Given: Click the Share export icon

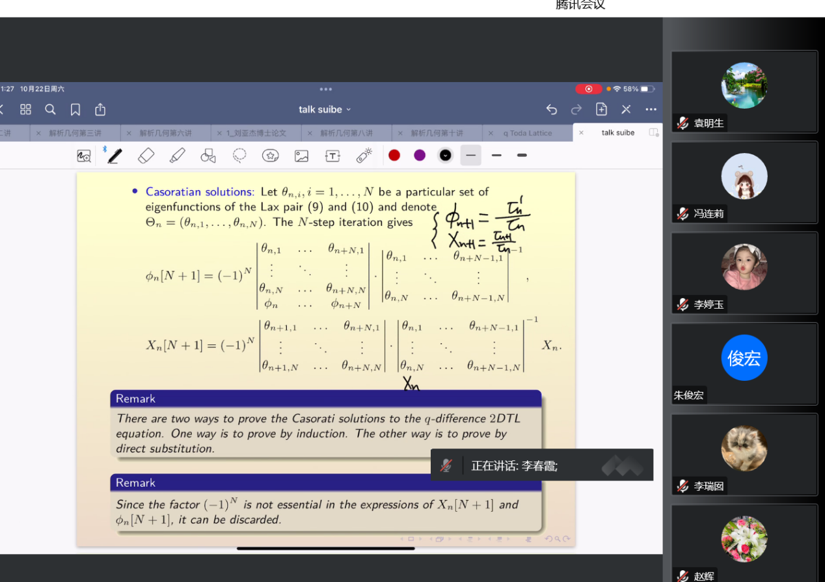Looking at the screenshot, I should coord(100,109).
